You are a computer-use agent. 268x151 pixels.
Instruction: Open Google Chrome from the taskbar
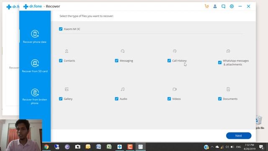click(x=46, y=147)
